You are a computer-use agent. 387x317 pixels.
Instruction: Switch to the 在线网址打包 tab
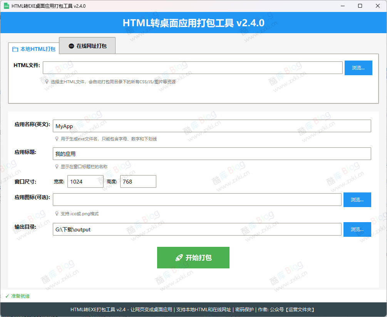(87, 46)
